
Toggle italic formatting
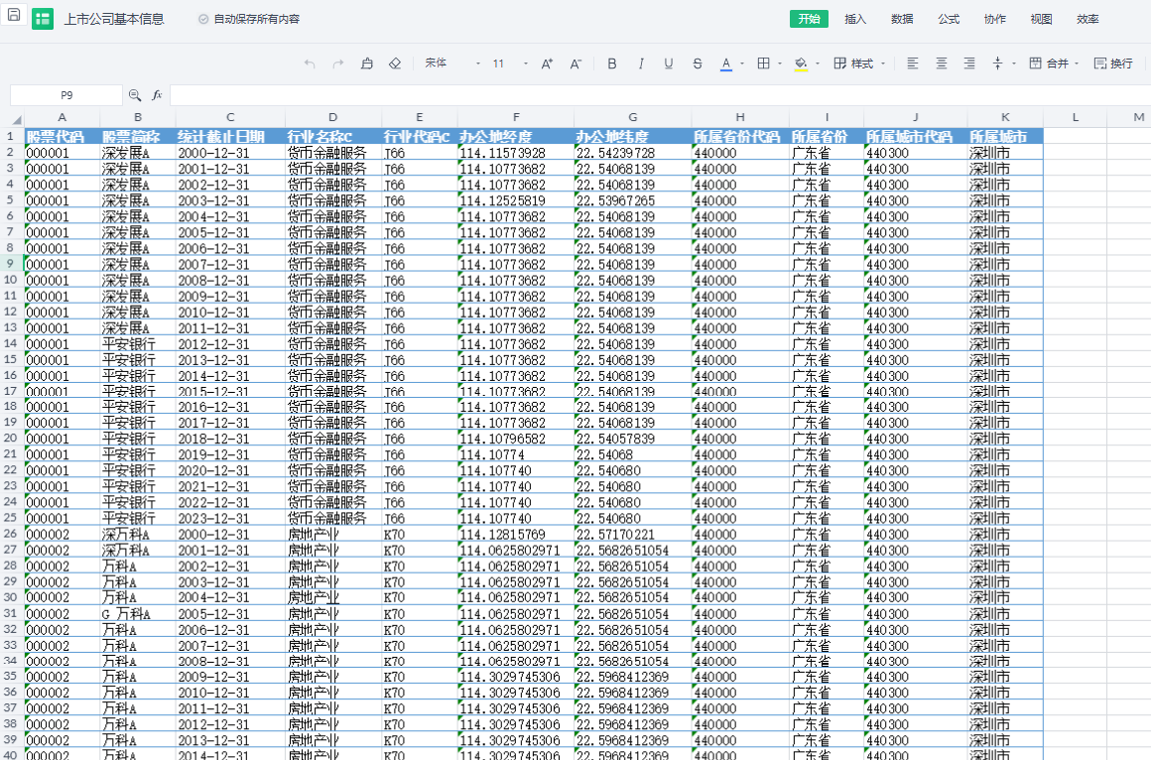click(640, 63)
